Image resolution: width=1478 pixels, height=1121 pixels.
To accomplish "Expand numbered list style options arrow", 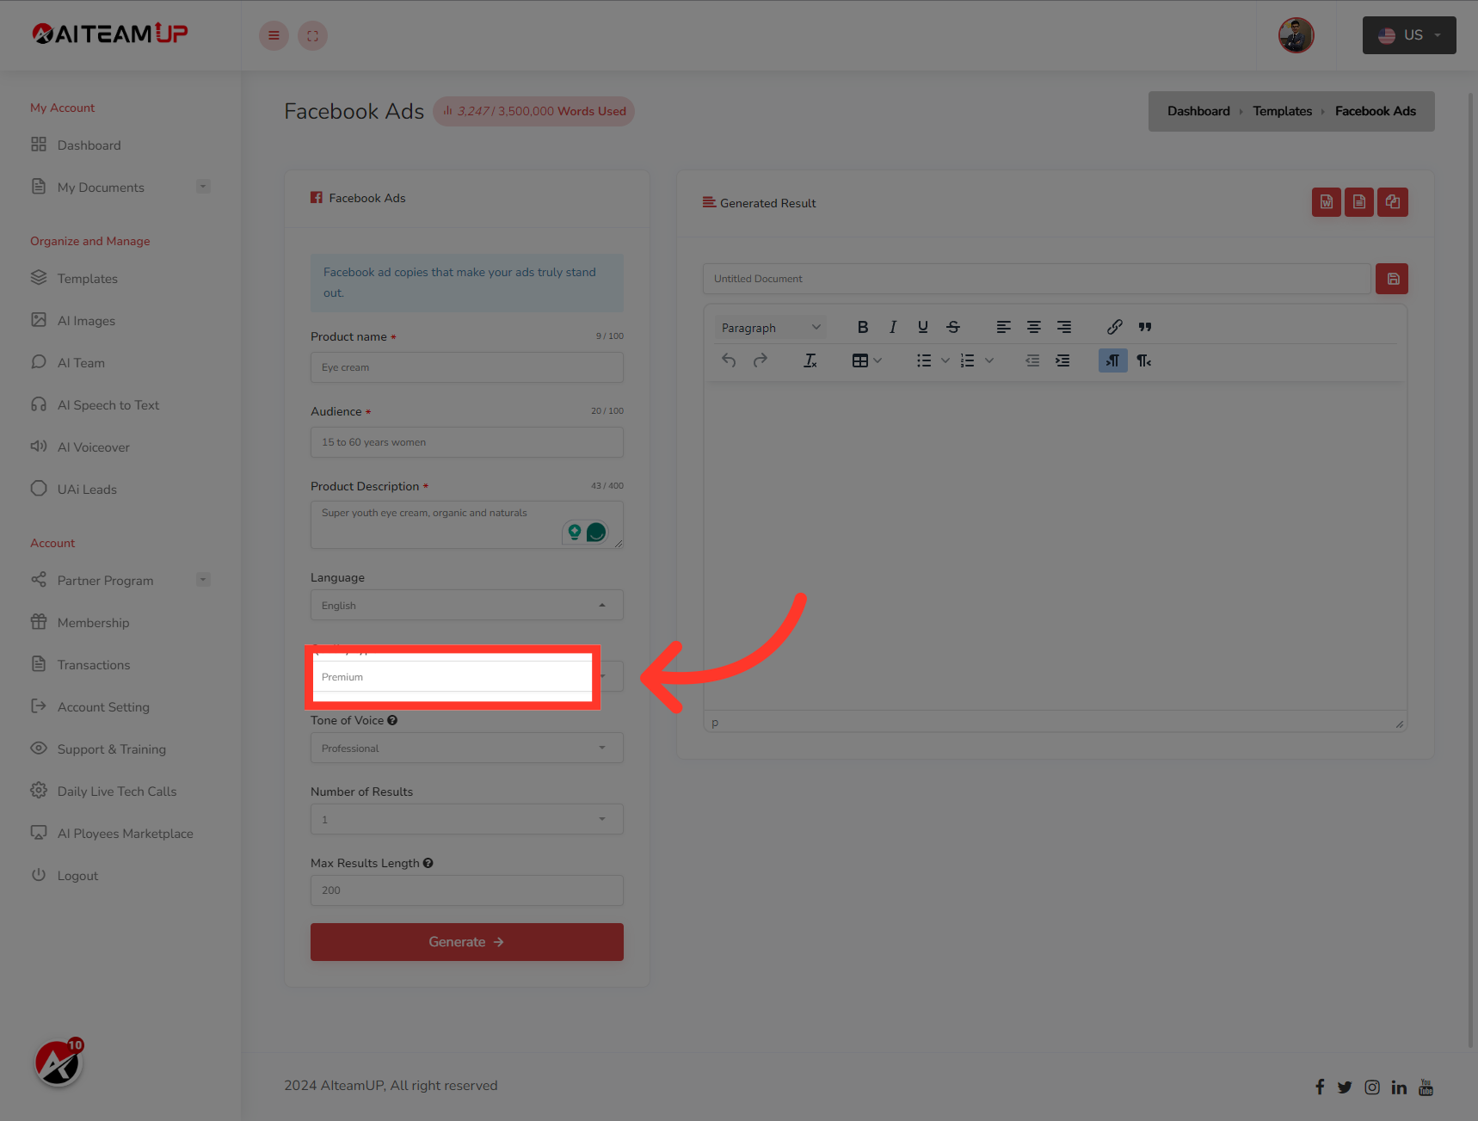I will [x=988, y=360].
